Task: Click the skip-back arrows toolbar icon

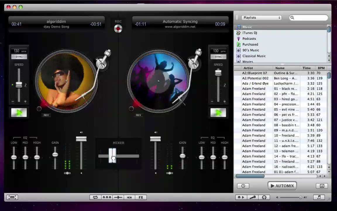Action: point(129,197)
